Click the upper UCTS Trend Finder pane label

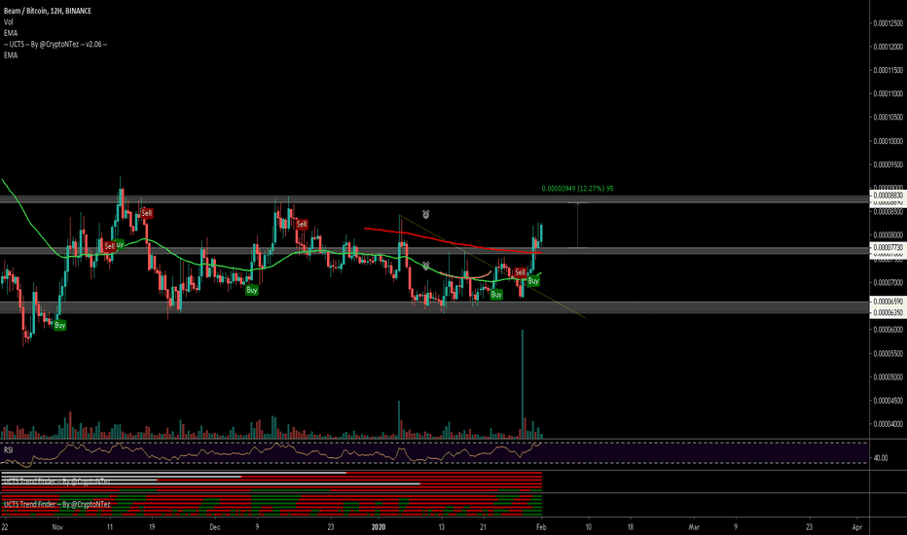pyautogui.click(x=56, y=481)
